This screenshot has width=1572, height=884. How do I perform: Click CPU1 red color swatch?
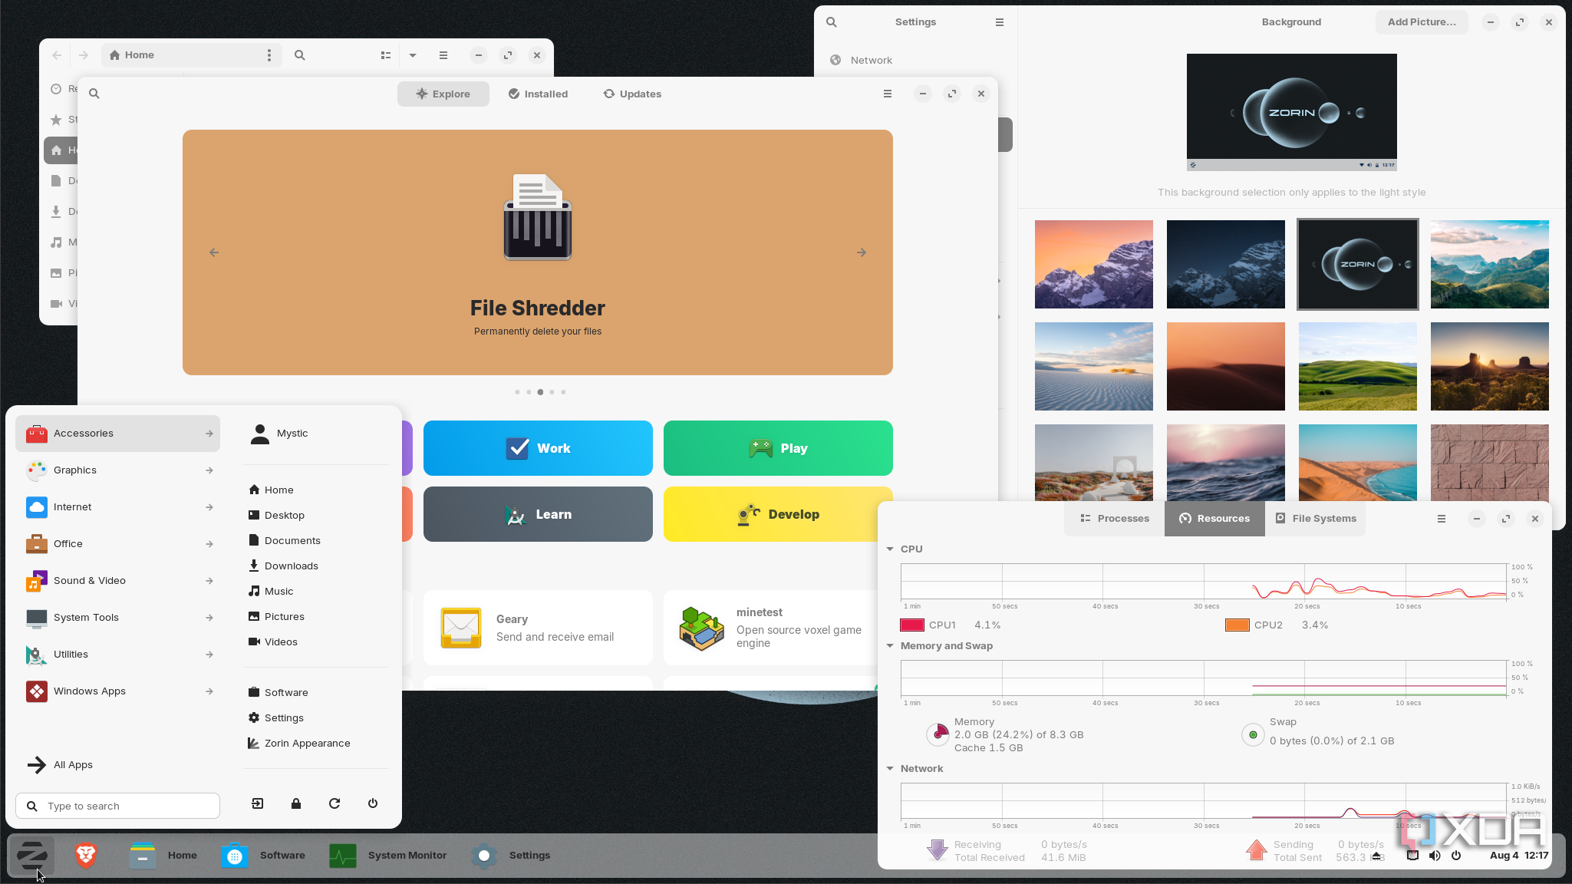[912, 625]
